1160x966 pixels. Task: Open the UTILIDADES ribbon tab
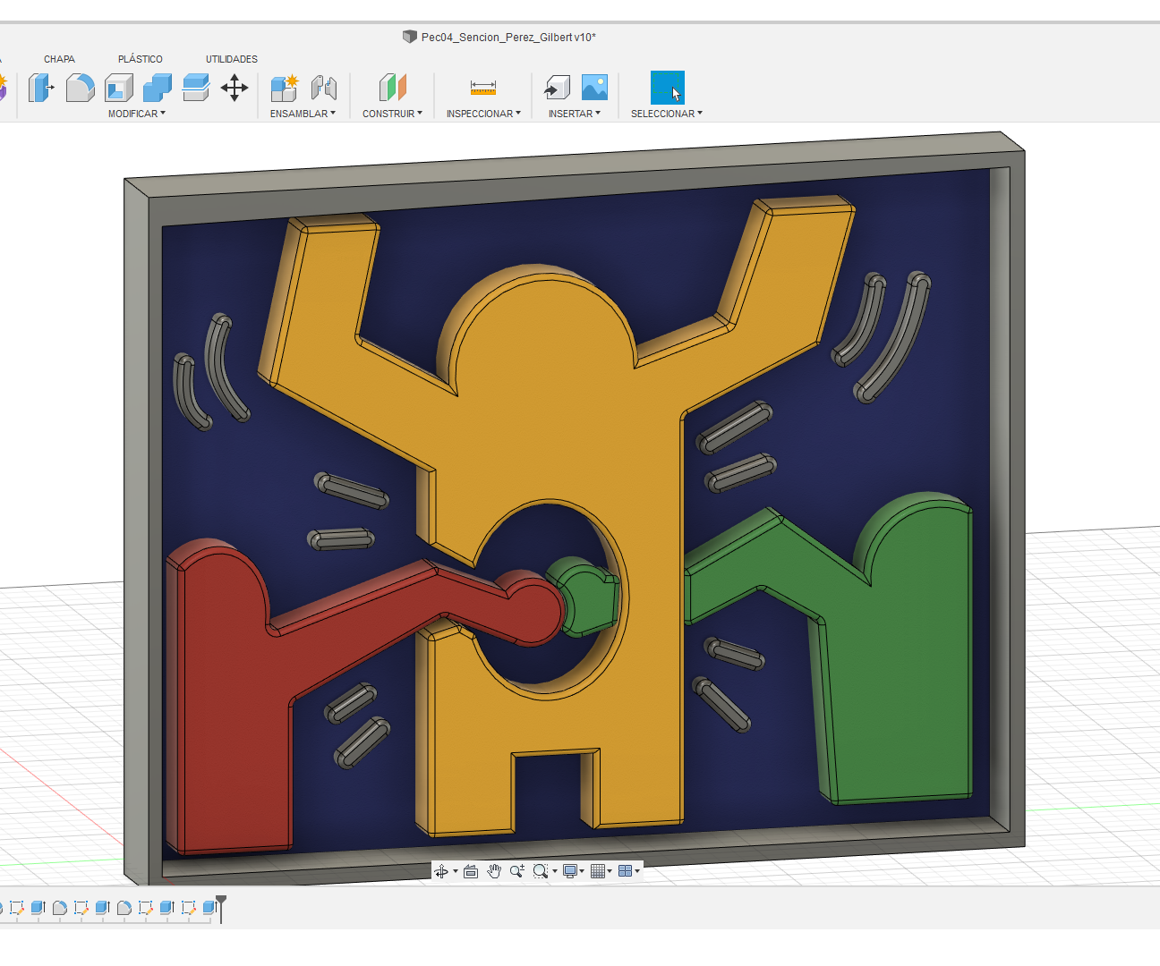[x=230, y=58]
